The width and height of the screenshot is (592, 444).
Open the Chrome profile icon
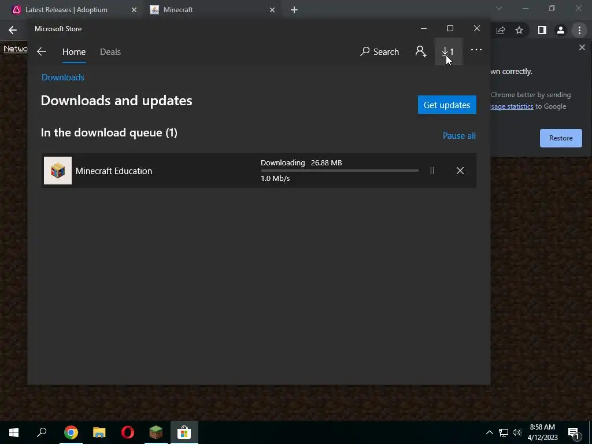[561, 30]
